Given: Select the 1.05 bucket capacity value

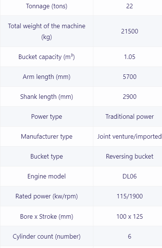Looking at the screenshot, I should click(129, 57).
